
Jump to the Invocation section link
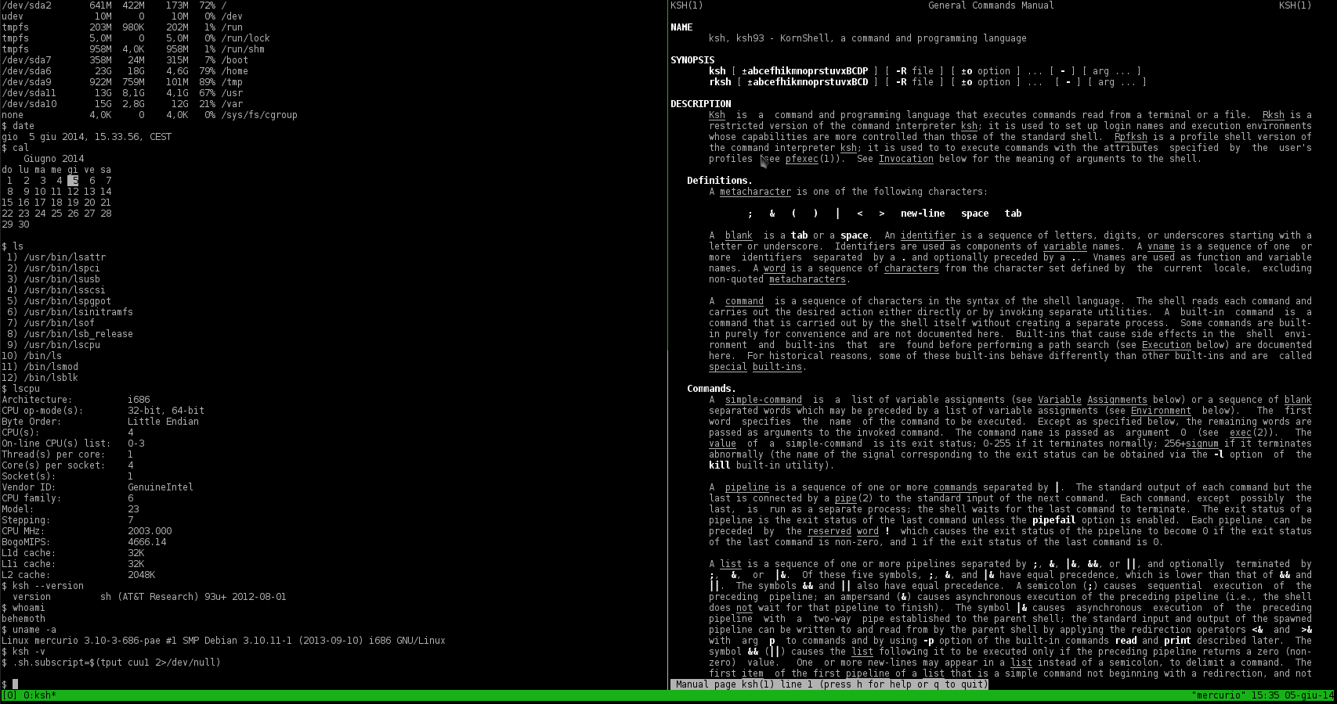pyautogui.click(x=906, y=159)
